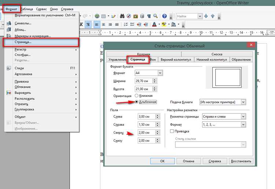Open the Найти search history dropdown
This screenshot has height=189, width=275.
200,16
